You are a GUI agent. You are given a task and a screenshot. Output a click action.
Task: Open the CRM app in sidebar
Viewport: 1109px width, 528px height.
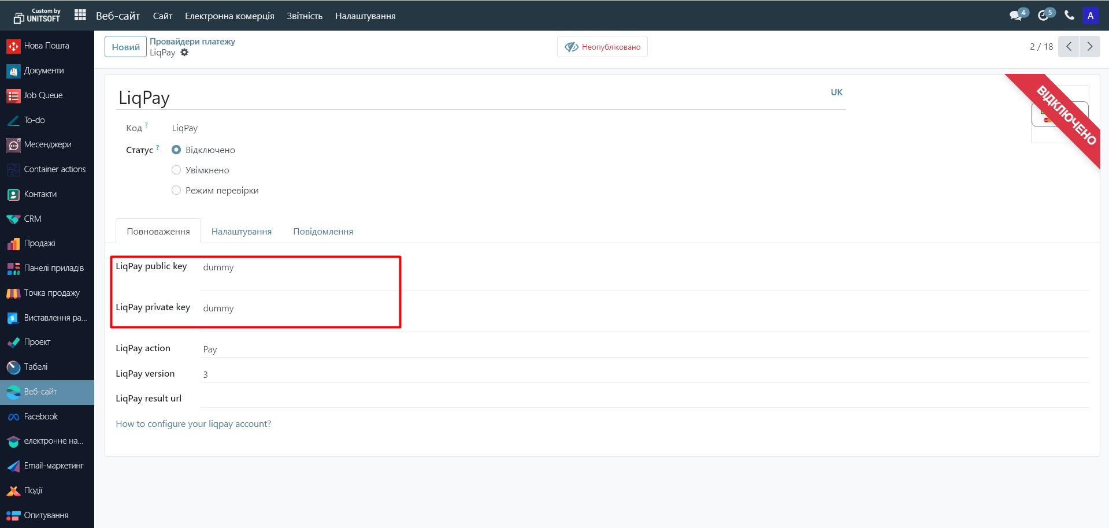[32, 219]
